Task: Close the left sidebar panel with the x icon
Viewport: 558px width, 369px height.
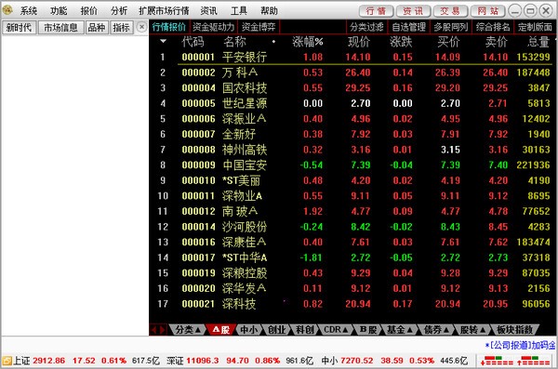Action: [x=141, y=27]
